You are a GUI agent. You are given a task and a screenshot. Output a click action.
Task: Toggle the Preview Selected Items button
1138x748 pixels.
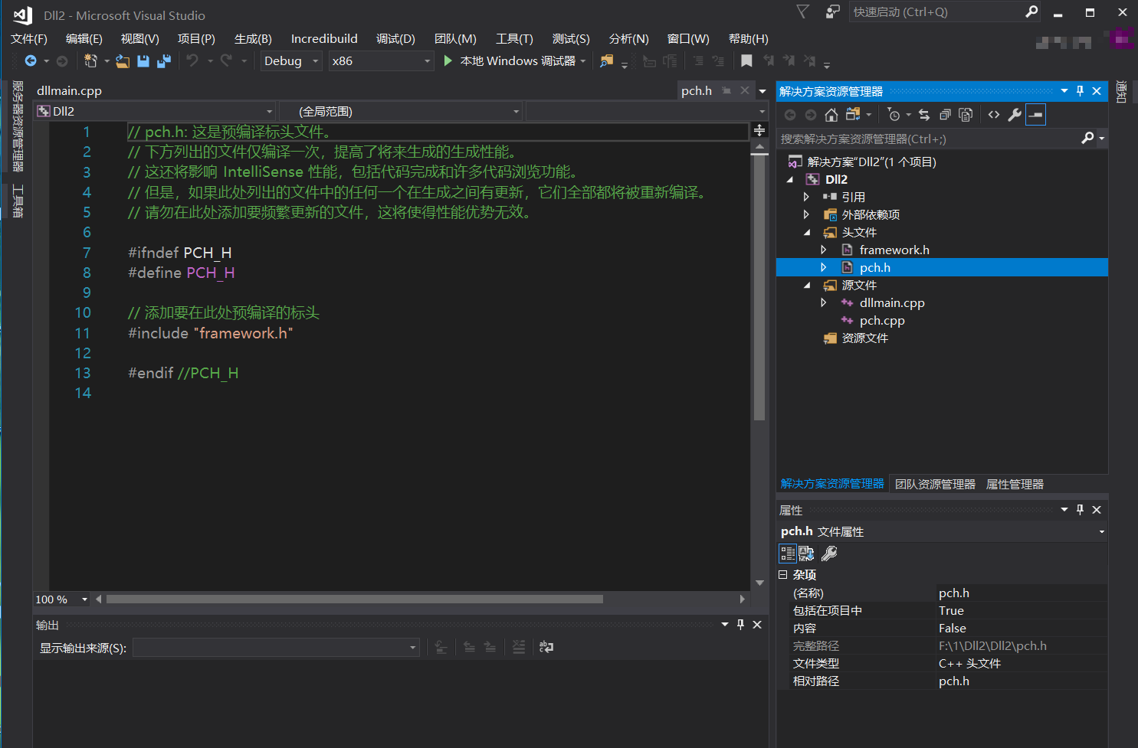click(x=1035, y=115)
